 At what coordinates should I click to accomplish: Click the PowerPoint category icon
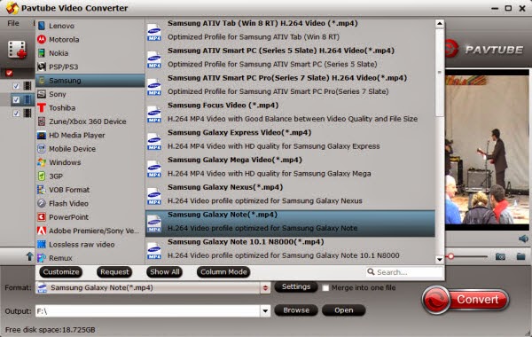pos(42,217)
